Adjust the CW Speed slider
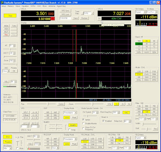Viewport: 161px width, 152px height. [91, 116]
